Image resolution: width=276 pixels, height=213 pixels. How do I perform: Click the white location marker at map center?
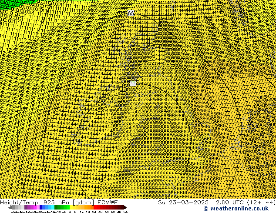pyautogui.click(x=133, y=83)
